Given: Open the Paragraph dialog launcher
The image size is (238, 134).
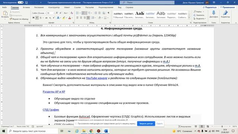Looking at the screenshot, I should click(x=110, y=23).
